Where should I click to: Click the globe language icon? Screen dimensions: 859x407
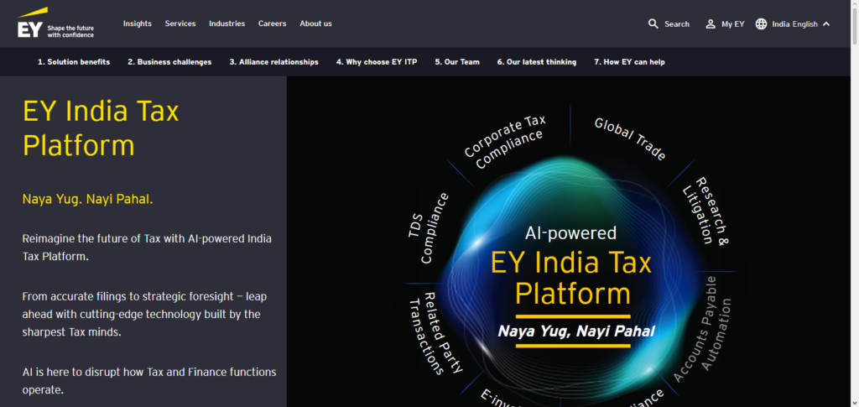[x=761, y=23]
